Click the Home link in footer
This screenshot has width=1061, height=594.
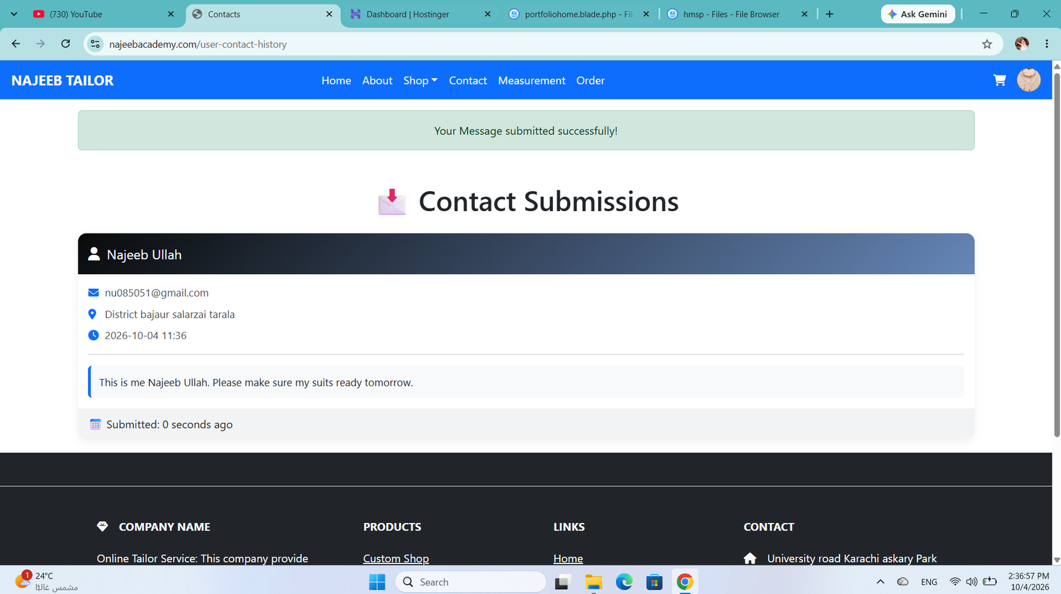[568, 558]
